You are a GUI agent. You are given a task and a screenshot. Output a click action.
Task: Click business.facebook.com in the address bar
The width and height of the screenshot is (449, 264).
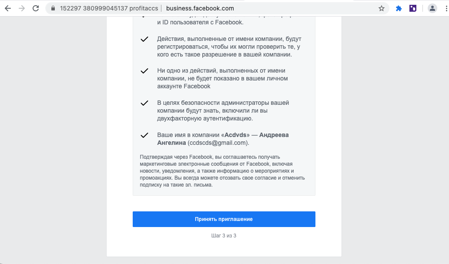click(200, 8)
